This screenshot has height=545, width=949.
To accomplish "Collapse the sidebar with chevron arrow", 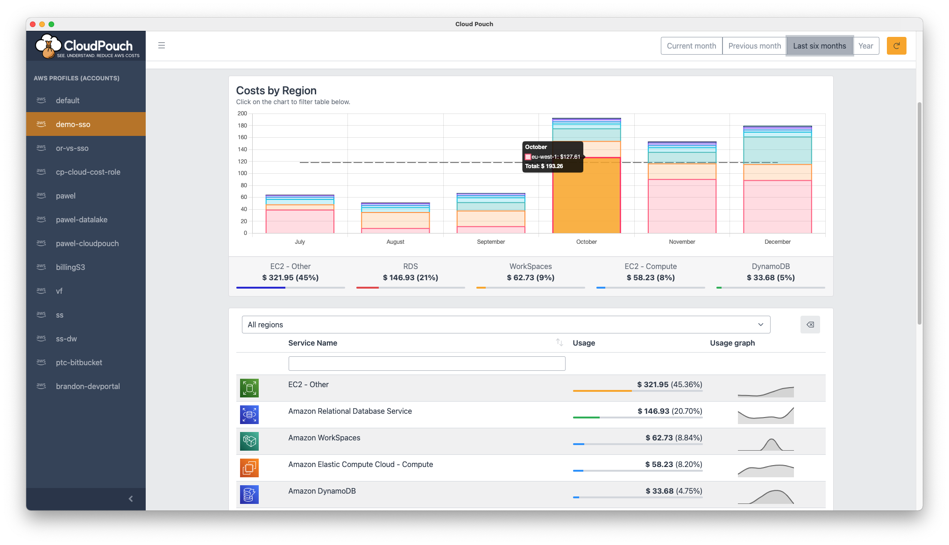I will pyautogui.click(x=131, y=499).
